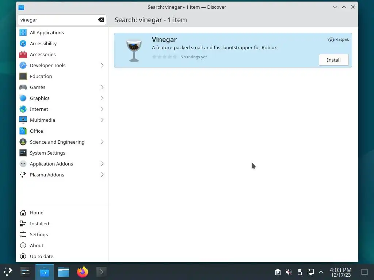
Task: Show hidden system tray icons
Action: click(x=321, y=272)
